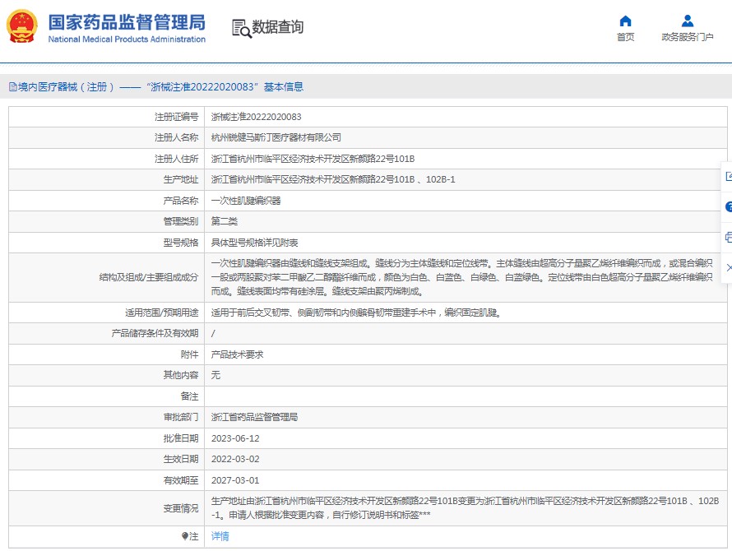Open the 政务服务门户 person icon
732x551 pixels.
point(688,21)
